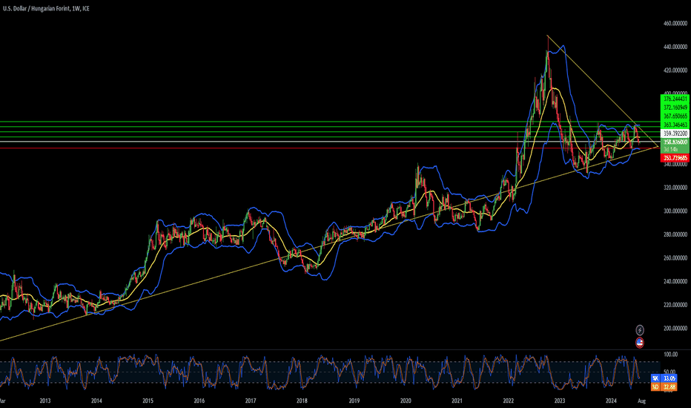Viewport: 691px width, 408px height.
Task: Click the 280.000000 price axis value
Action: pyautogui.click(x=675, y=234)
